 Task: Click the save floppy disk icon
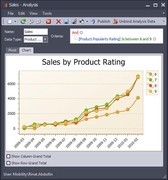coord(66,21)
